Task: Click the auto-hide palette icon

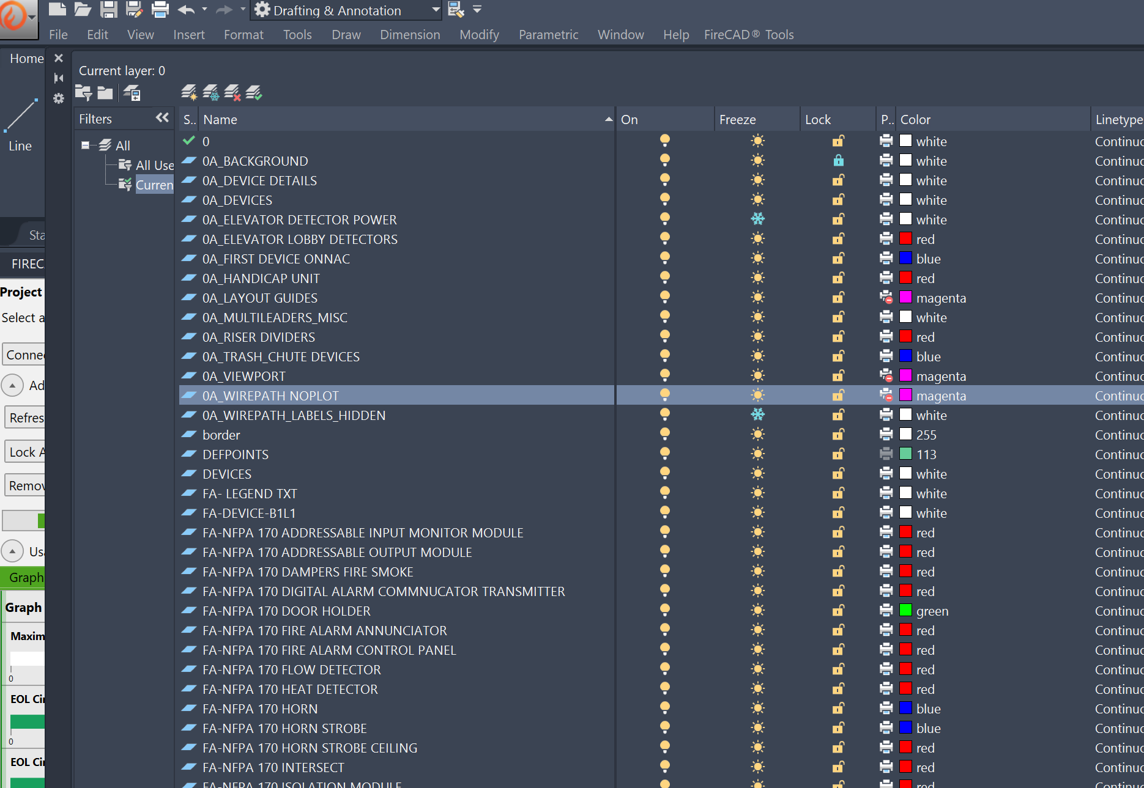Action: tap(59, 78)
